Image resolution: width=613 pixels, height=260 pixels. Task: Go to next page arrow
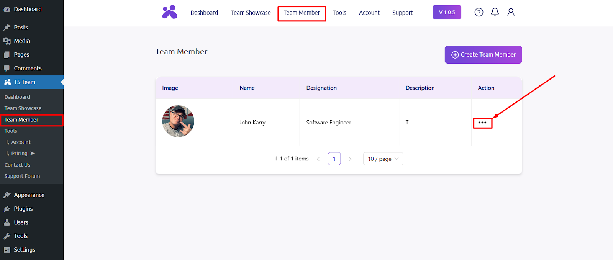[x=350, y=159]
